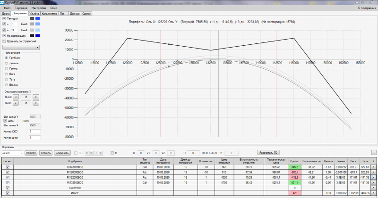
Task: Click the Кол-во дней input field
Action: click(34, 138)
